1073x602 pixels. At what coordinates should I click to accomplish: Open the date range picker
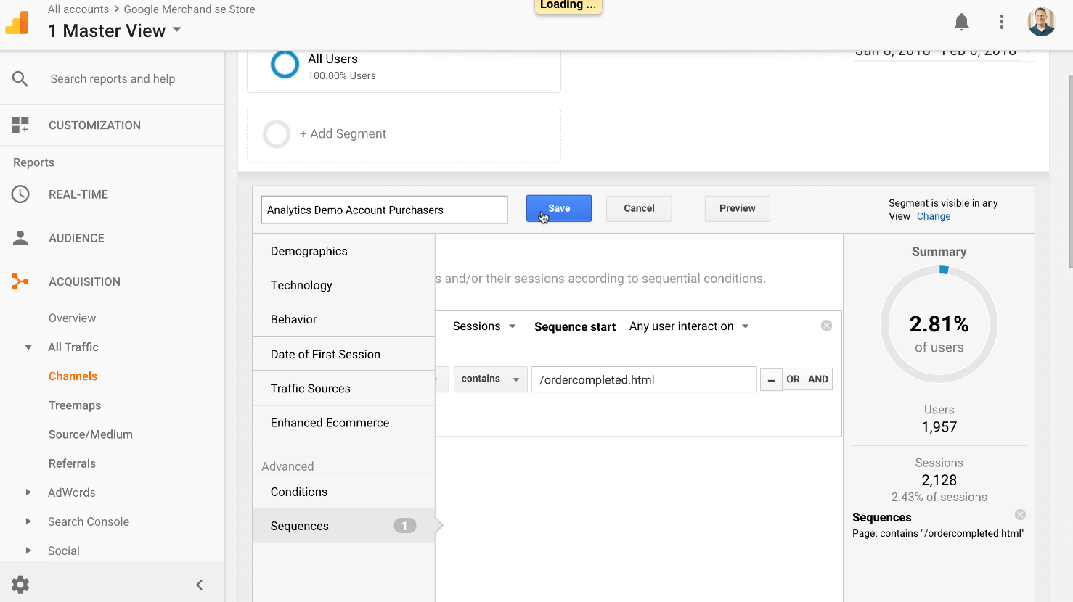click(x=943, y=53)
